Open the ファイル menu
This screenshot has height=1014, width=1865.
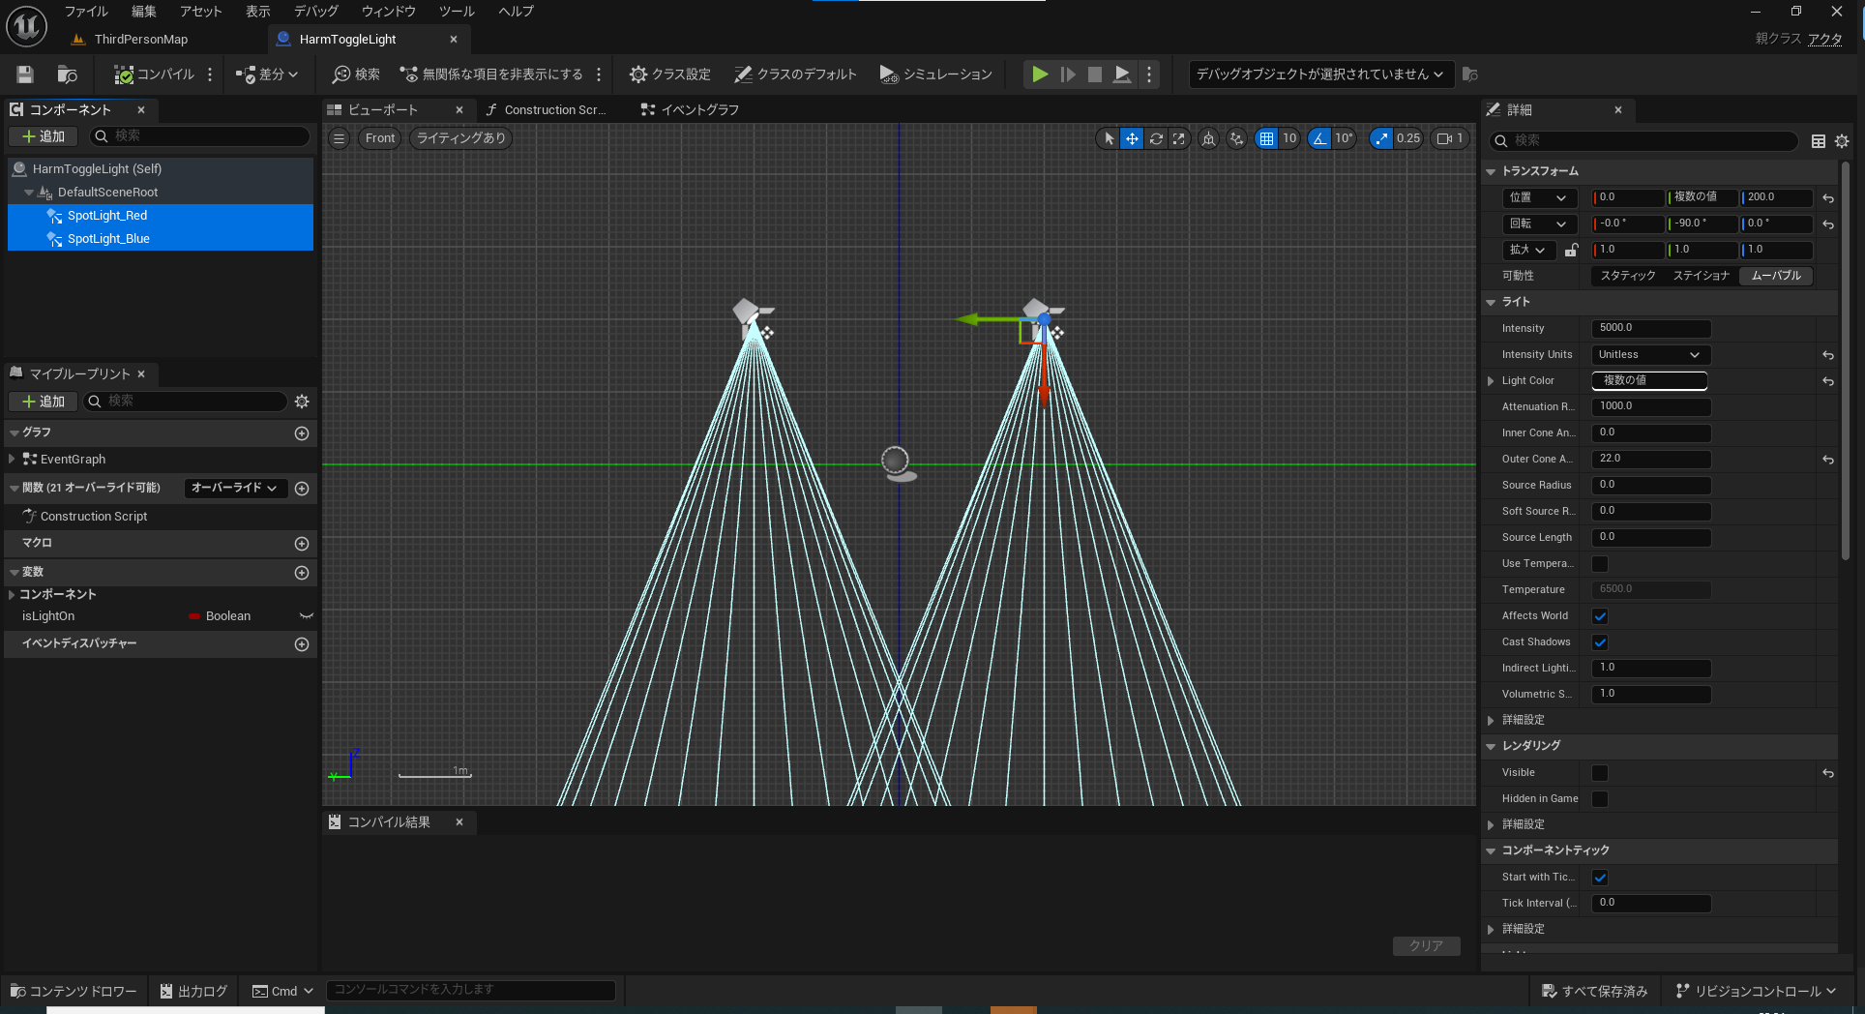86,12
